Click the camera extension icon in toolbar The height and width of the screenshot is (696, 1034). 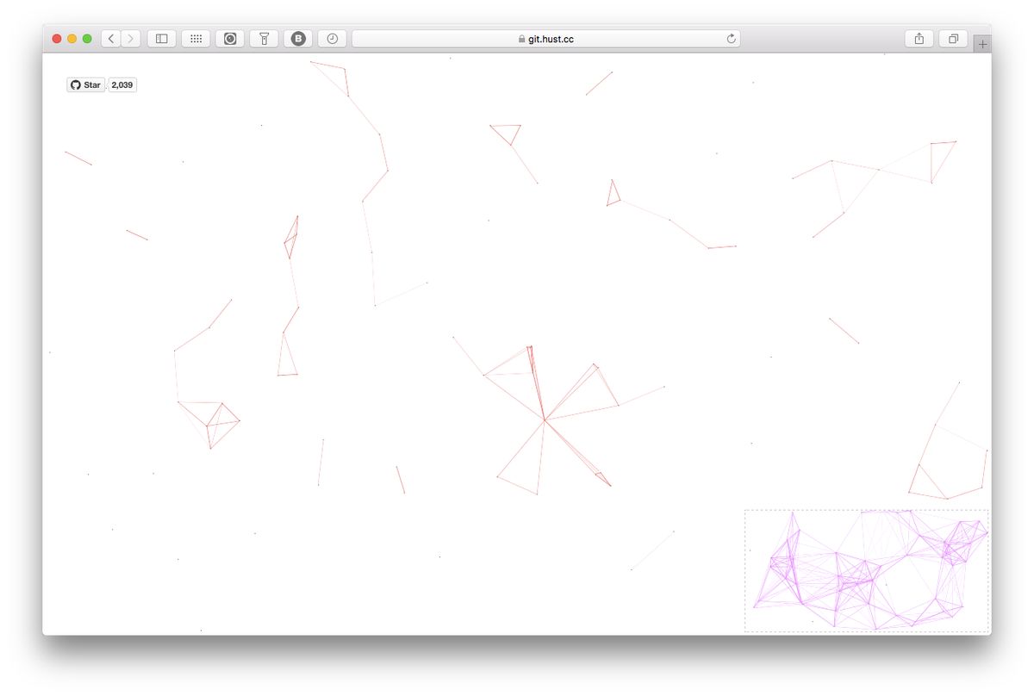[x=229, y=38]
